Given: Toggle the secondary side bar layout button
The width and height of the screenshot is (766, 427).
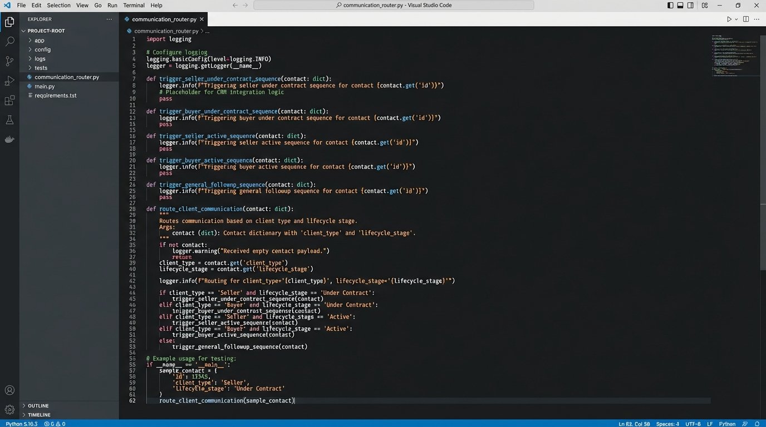Looking at the screenshot, I should pos(691,6).
